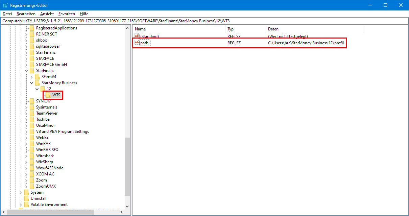Expand the REINER SCT key
The height and width of the screenshot is (216, 409).
pos(26,34)
